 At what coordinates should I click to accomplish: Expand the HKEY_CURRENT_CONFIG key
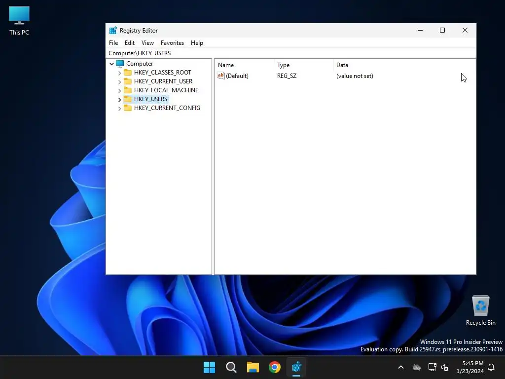(119, 108)
